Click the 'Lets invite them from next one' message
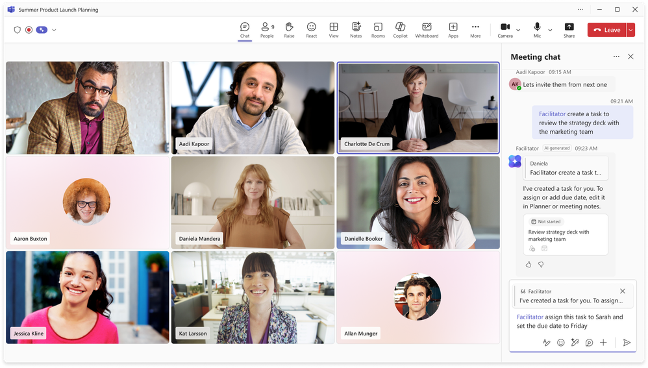The image size is (648, 368). click(565, 84)
